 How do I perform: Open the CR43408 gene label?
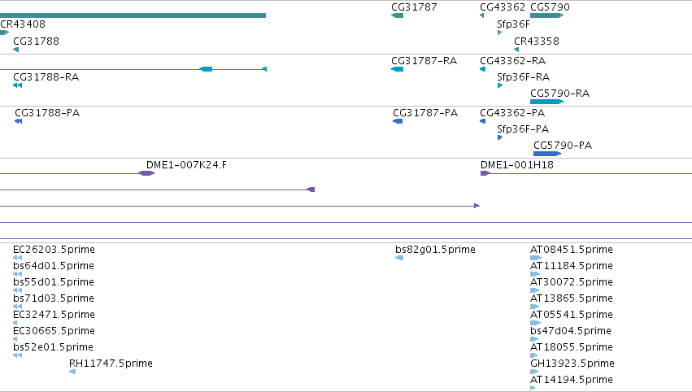(x=23, y=24)
